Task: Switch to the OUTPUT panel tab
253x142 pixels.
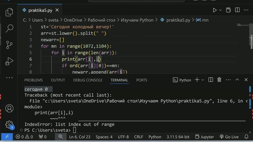Action: coord(58,80)
